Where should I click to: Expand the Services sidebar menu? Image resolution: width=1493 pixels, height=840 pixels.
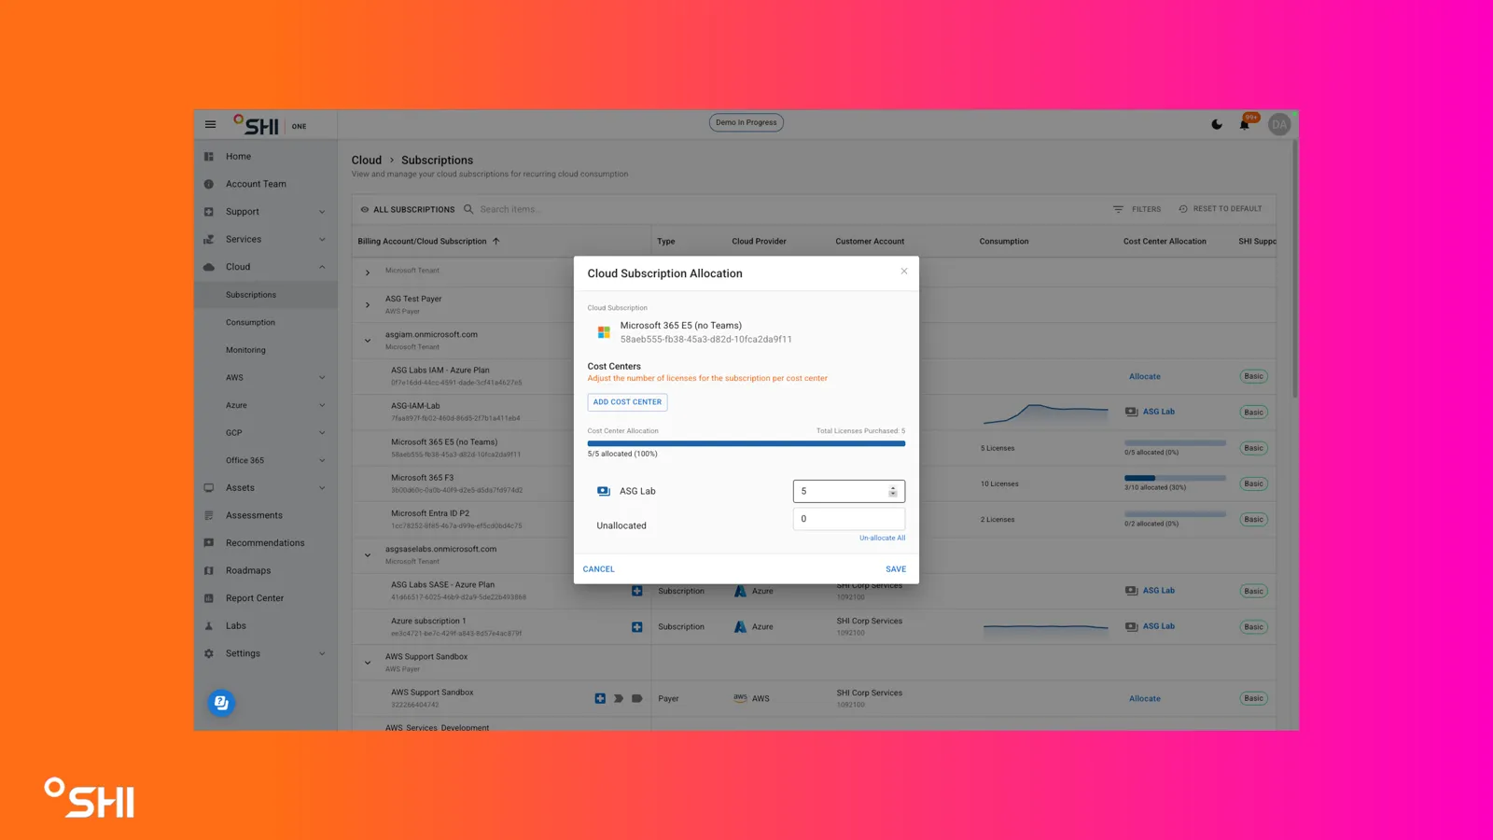[322, 239]
